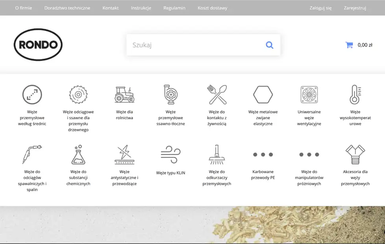Open the shopping cart icon
385x244 pixels.
tap(349, 45)
